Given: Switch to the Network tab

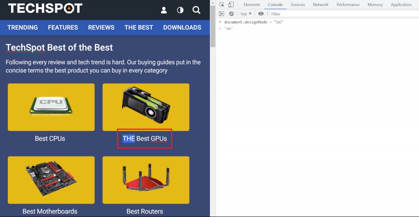Looking at the screenshot, I should [x=321, y=4].
